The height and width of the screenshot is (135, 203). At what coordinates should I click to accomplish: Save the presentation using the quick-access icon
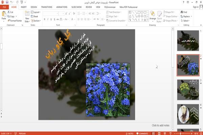(x=7, y=2)
